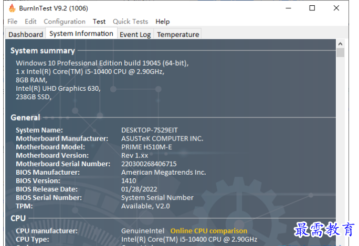
Task: Click the American Megatrends Inc. value
Action: coord(163,173)
